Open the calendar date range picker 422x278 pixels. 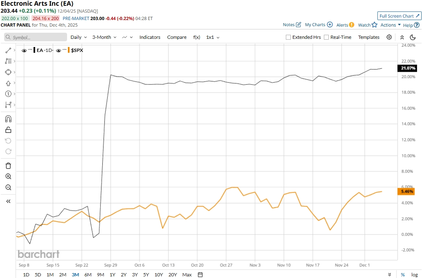[200, 275]
